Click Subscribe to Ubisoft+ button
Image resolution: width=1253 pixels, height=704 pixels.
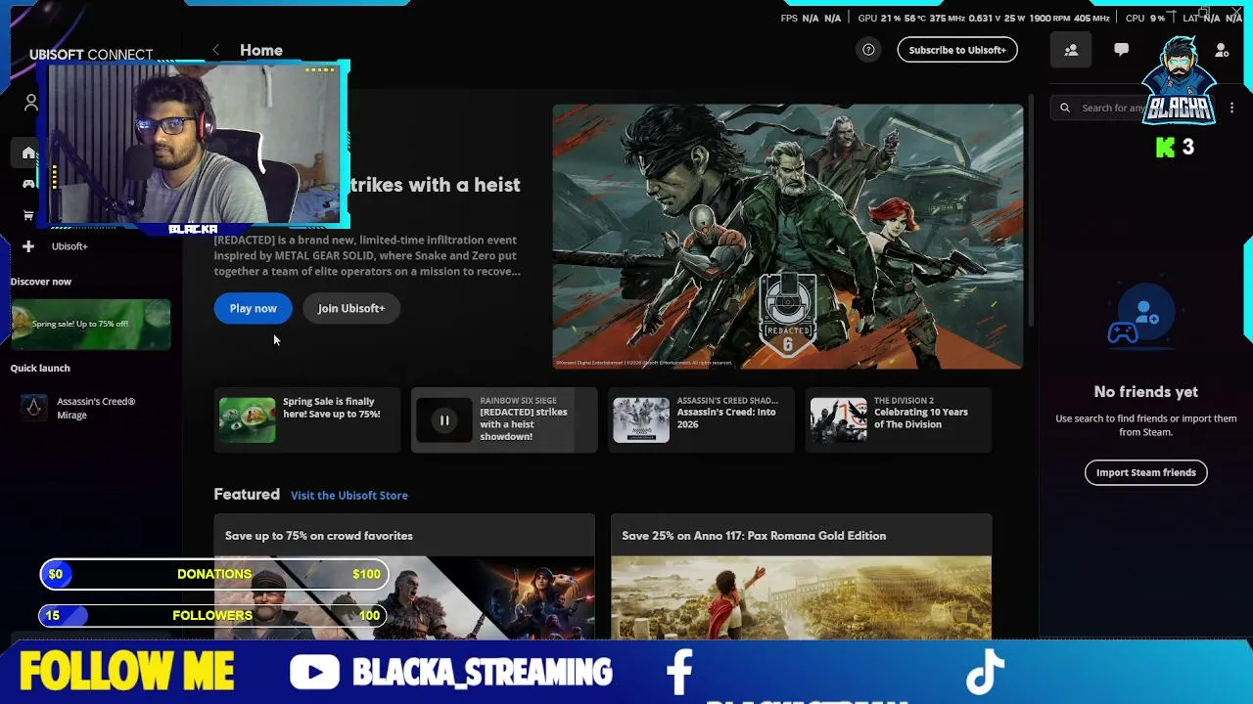click(x=957, y=50)
